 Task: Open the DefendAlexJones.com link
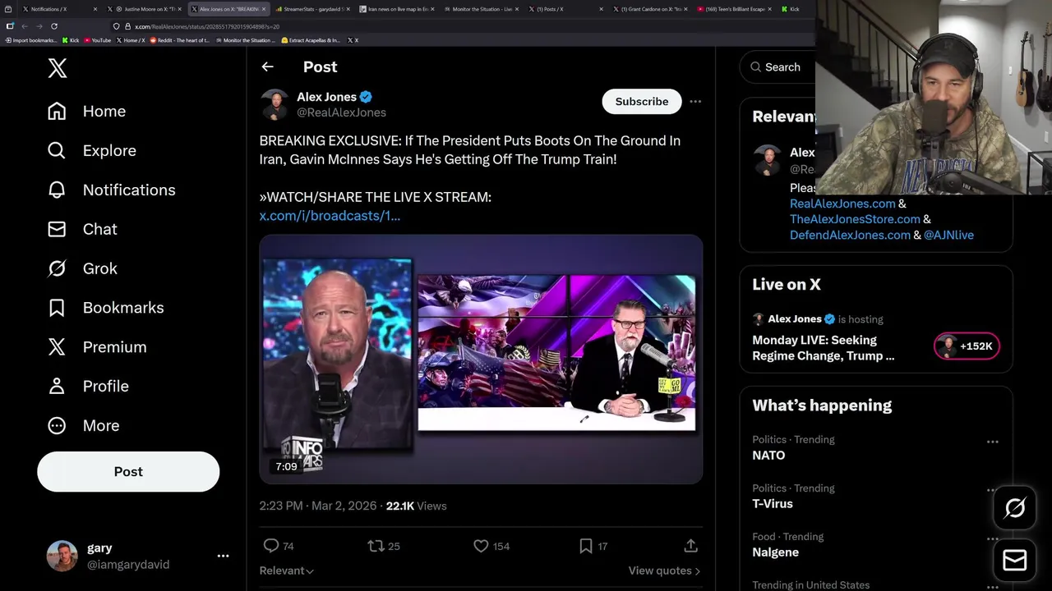(x=850, y=235)
